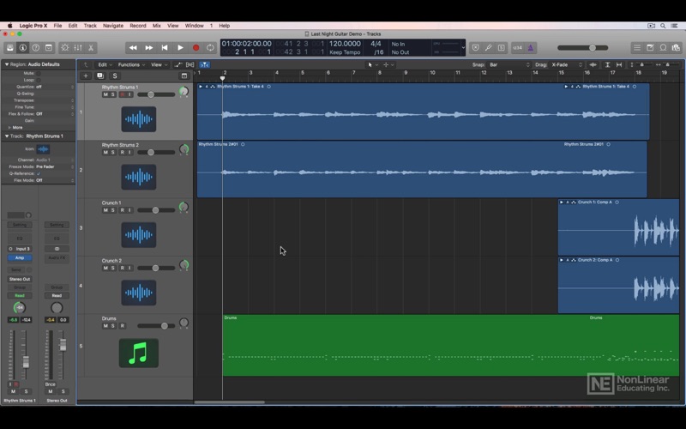Image resolution: width=686 pixels, height=429 pixels.
Task: Click Crunch 1 track pan knob
Action: (184, 207)
